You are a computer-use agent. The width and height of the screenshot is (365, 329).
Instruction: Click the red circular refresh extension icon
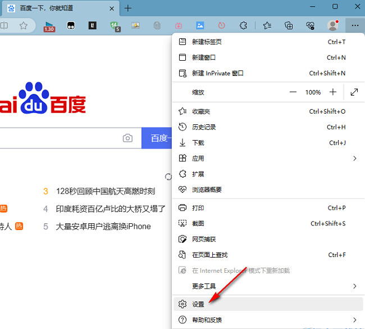(x=221, y=25)
